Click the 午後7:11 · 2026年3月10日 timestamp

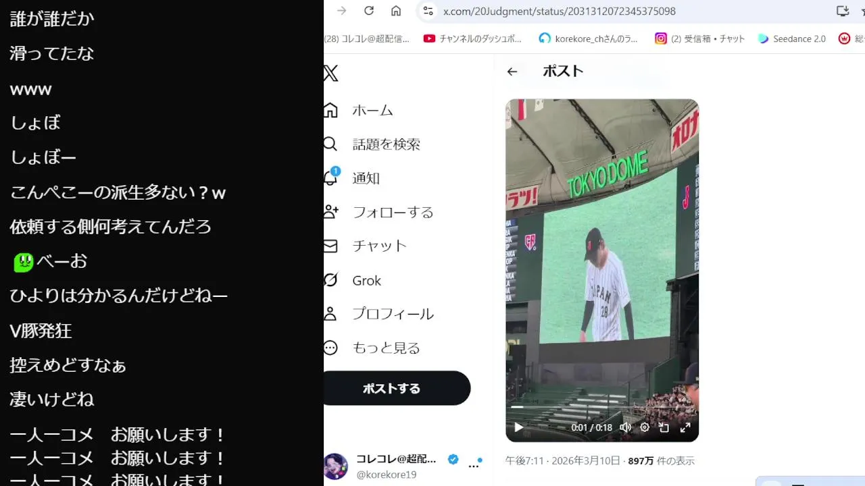563,461
